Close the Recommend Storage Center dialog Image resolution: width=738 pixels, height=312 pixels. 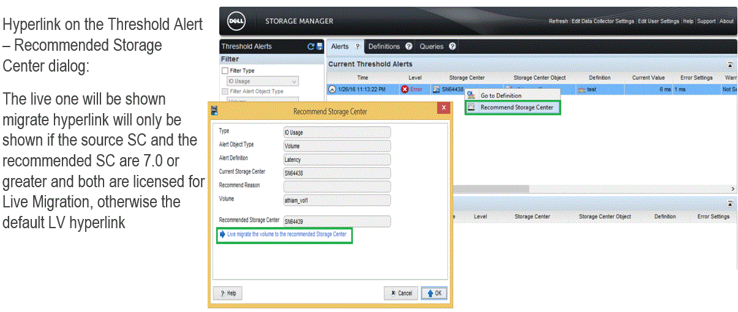[x=443, y=108]
